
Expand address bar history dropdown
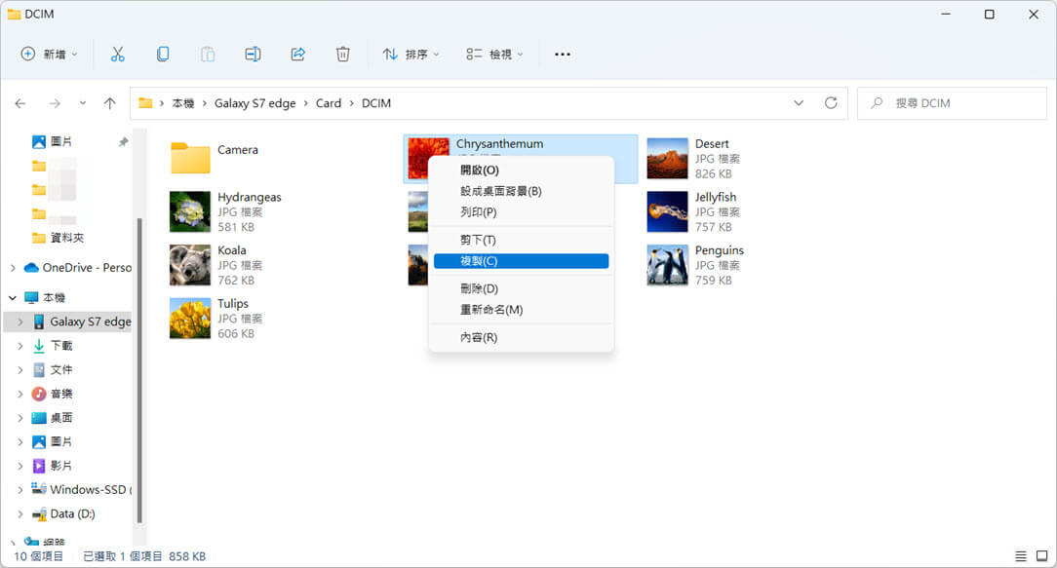click(x=799, y=103)
